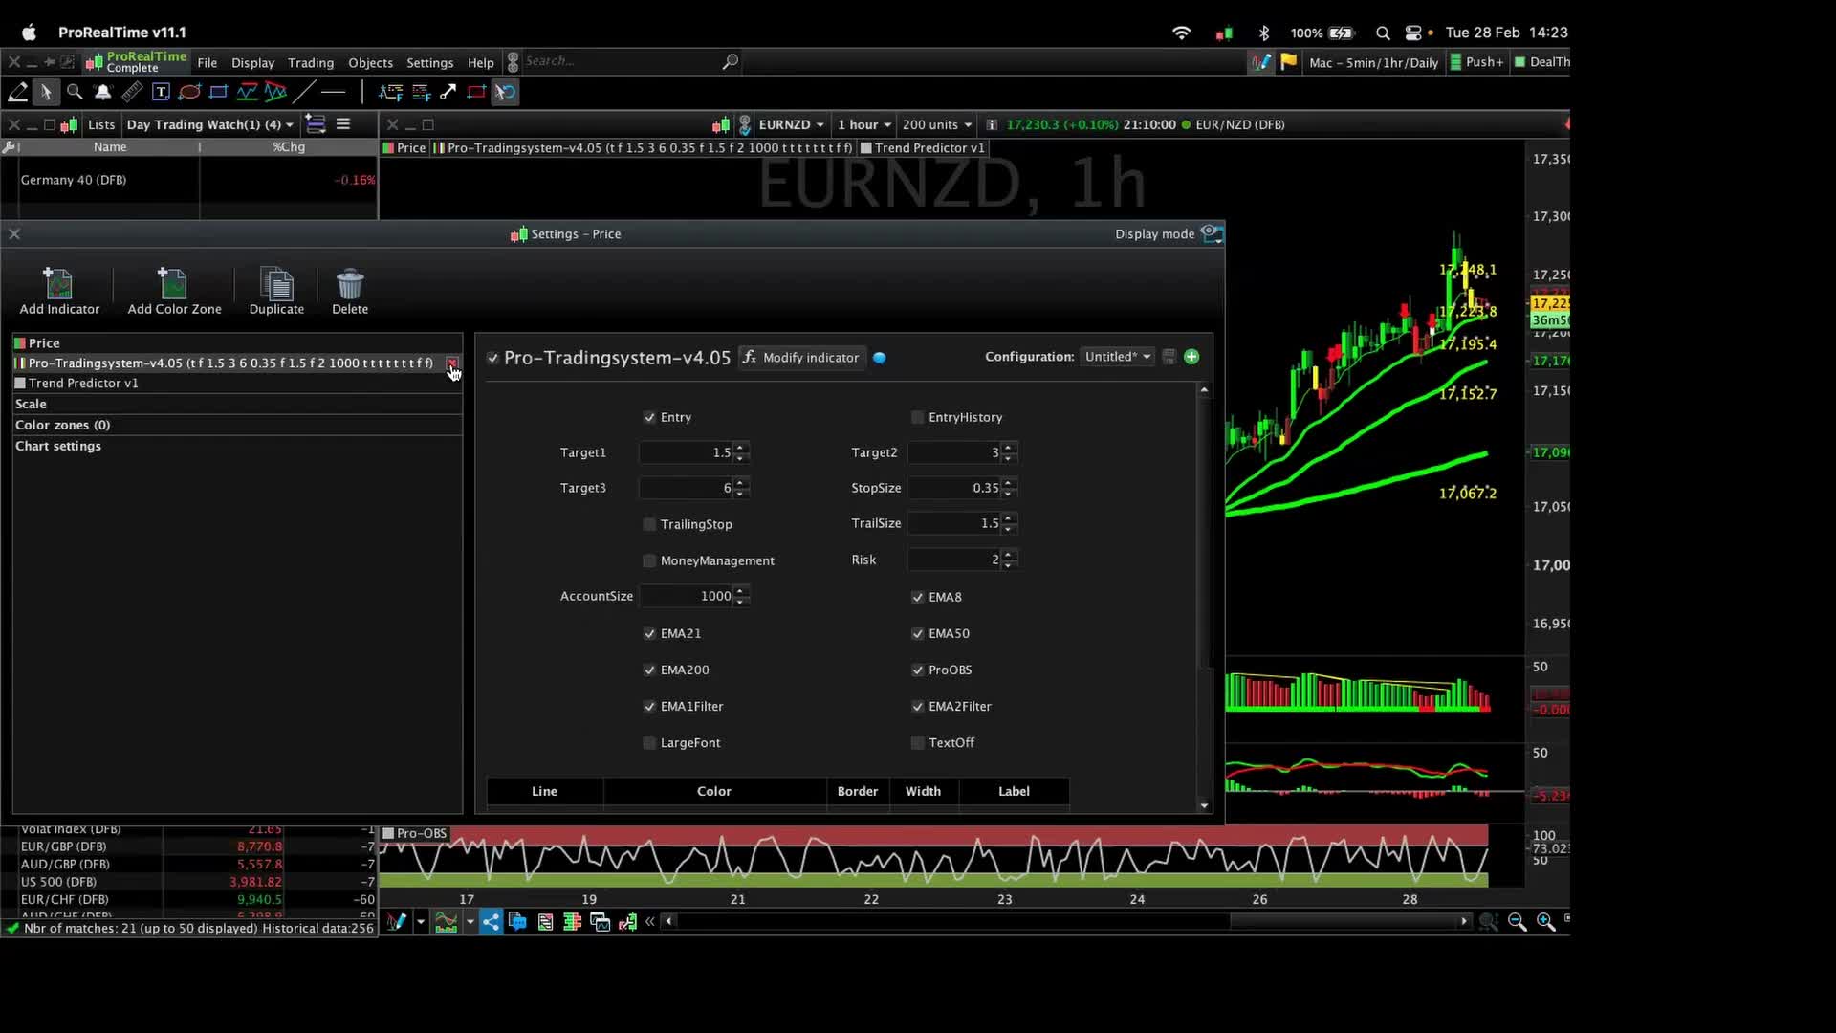Click the Duplicate indicator icon
Image resolution: width=1836 pixels, height=1033 pixels.
tap(276, 284)
